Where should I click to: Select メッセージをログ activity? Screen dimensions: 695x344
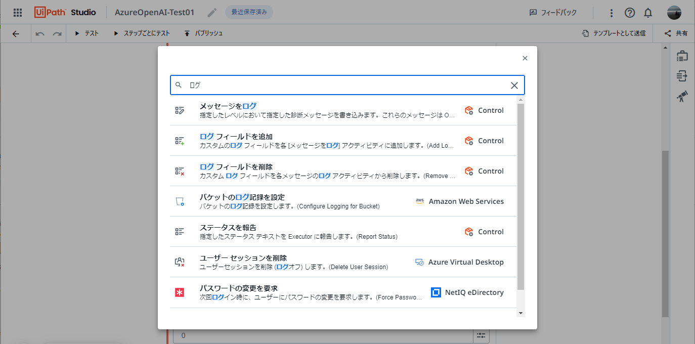[343, 110]
